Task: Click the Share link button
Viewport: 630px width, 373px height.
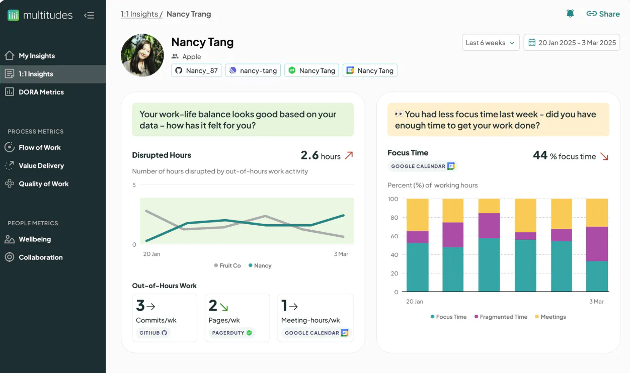Action: click(603, 14)
